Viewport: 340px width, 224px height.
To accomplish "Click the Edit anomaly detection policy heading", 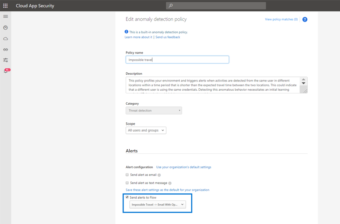I will point(156,19).
